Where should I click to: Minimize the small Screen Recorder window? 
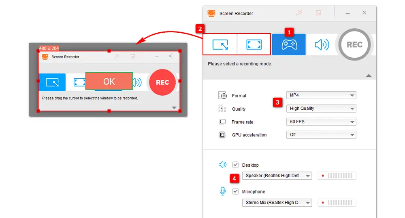157,57
